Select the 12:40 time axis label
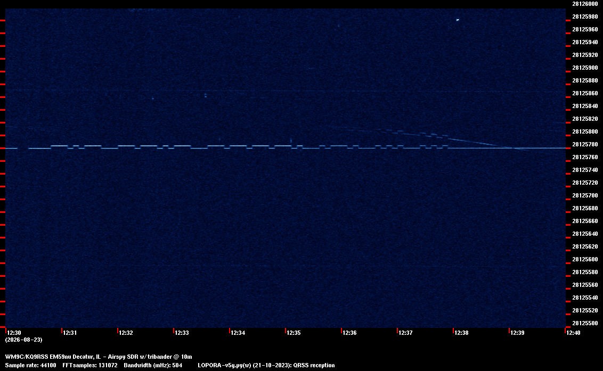Image resolution: width=603 pixels, height=371 pixels. click(x=573, y=333)
